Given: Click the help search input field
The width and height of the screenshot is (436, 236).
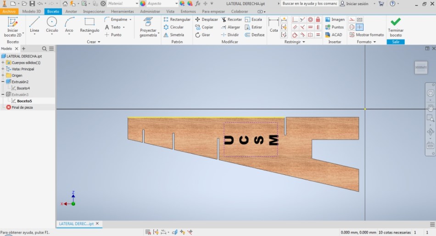Looking at the screenshot, I should click(309, 4).
